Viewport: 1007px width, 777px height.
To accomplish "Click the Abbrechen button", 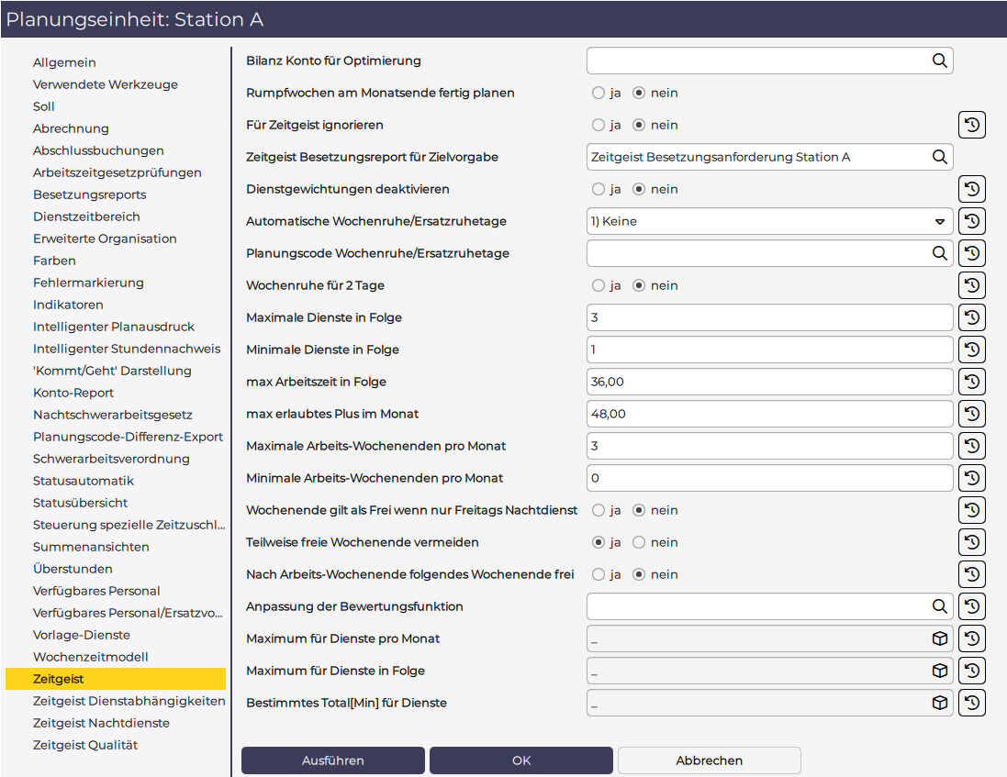I will click(709, 760).
